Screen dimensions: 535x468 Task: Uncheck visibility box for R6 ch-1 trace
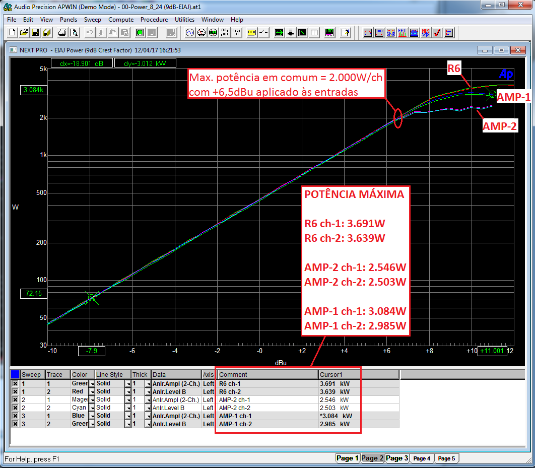click(x=15, y=383)
